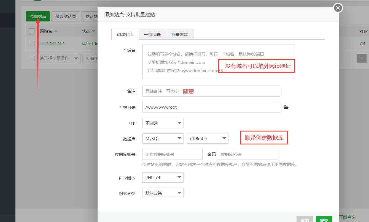Click the 7.4 PHP version cell
Viewport: 369px width, 222px height.
click(x=362, y=43)
